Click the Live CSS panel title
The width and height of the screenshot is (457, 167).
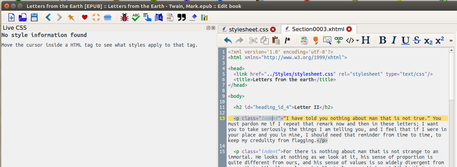(15, 28)
